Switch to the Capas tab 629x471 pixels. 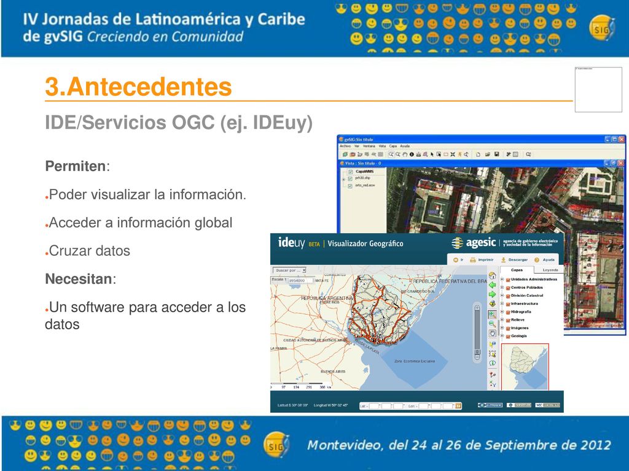tap(517, 270)
